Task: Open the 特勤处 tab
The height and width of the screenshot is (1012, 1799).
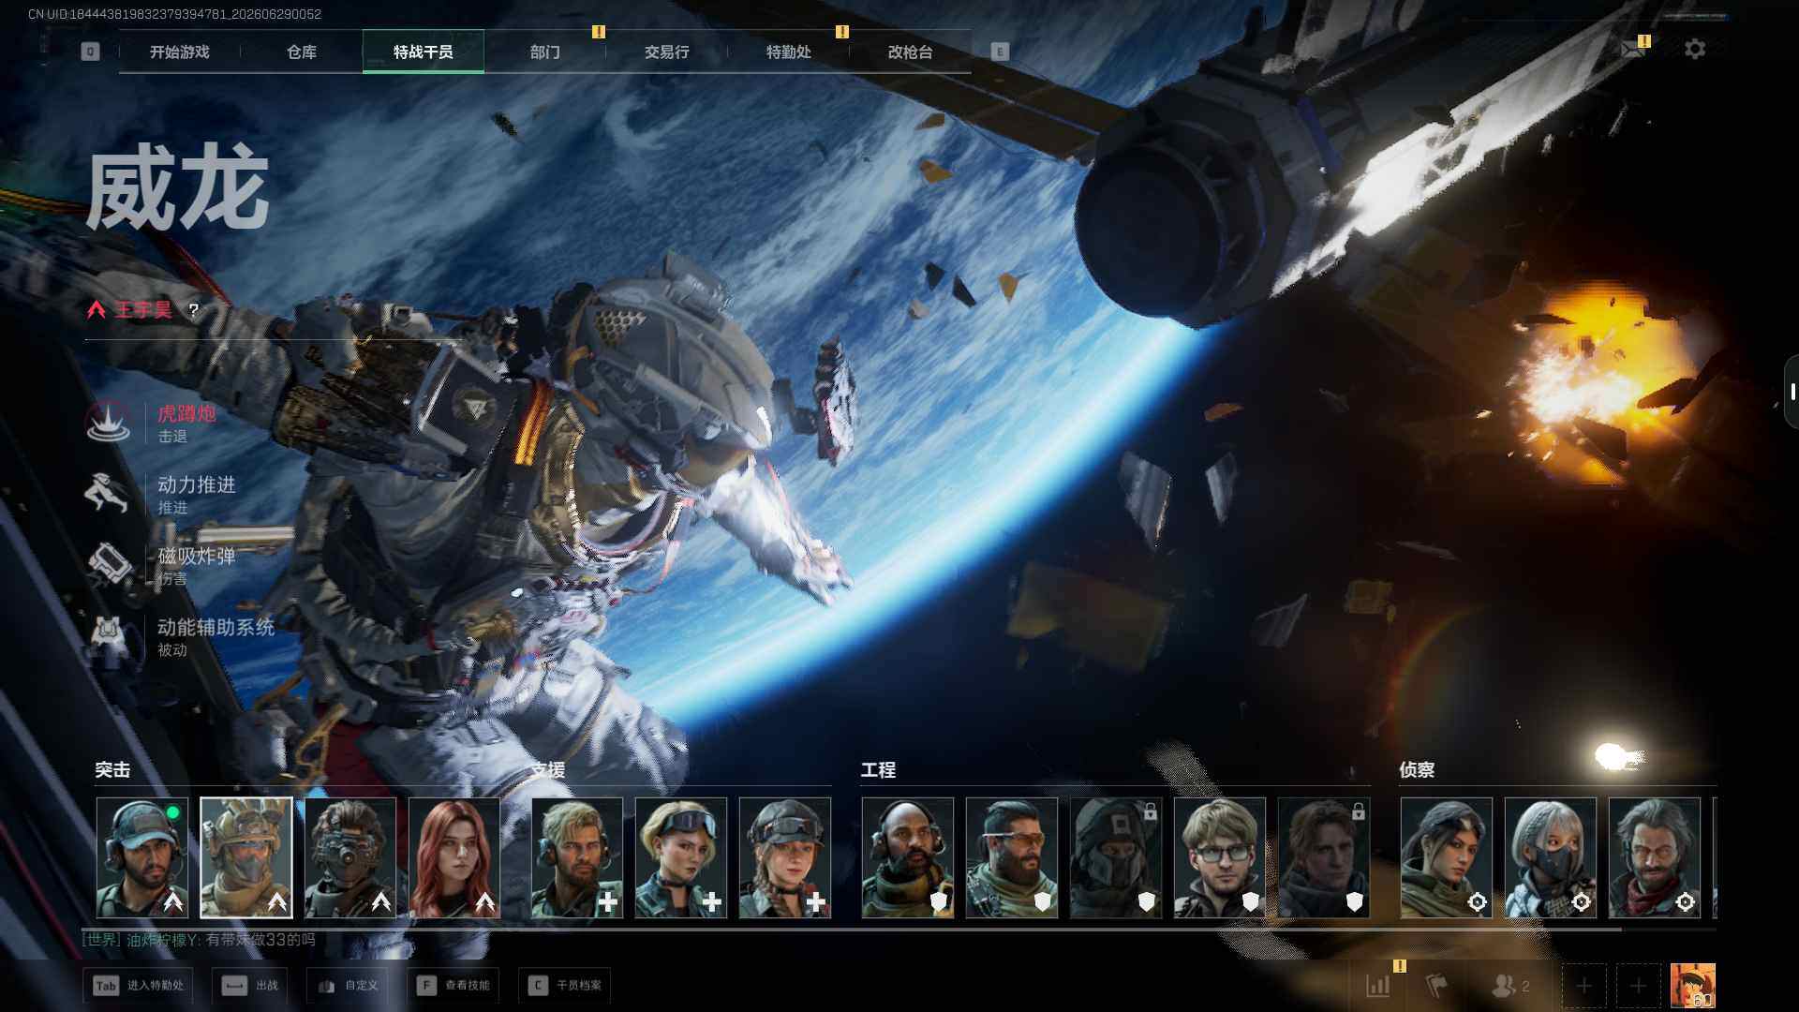Action: pos(788,52)
